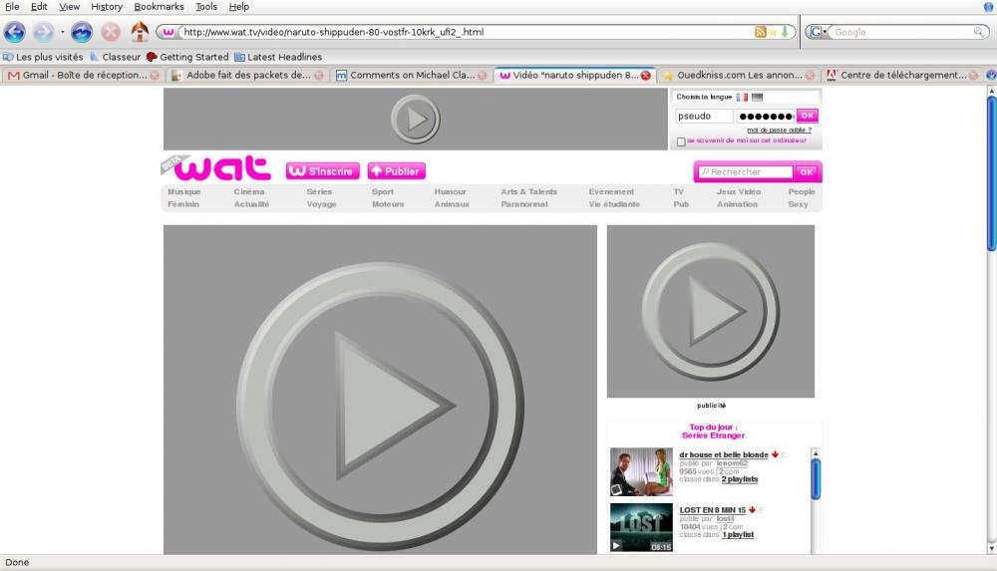Open the LOST EN 8 MIN 15 thumbnail
This screenshot has height=571, width=997.
click(x=641, y=527)
